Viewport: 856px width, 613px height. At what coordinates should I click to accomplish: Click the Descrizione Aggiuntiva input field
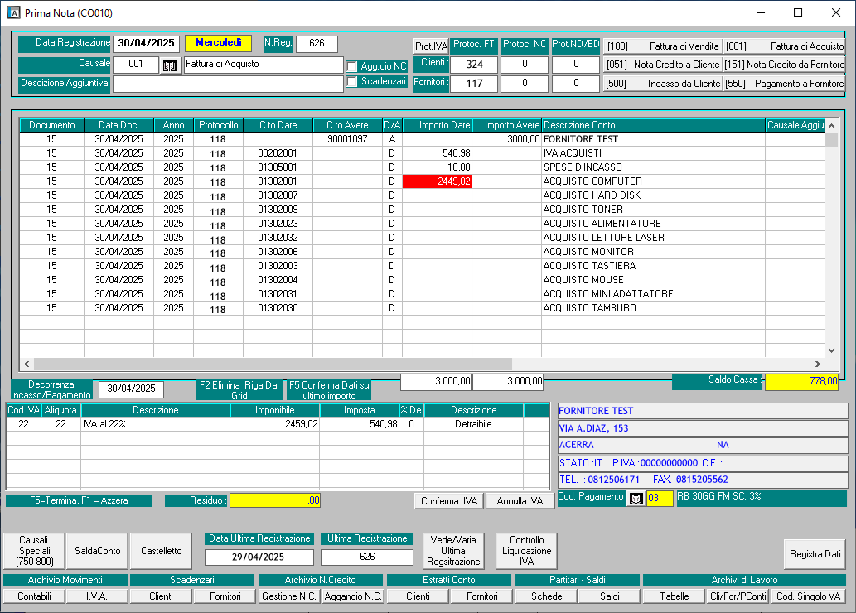tap(228, 84)
